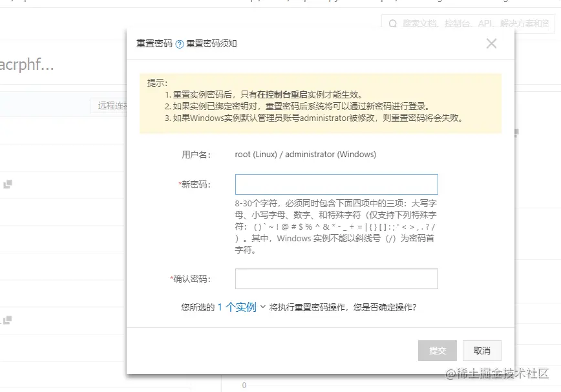561x392 pixels.
Task: Click the upper copy icon on the left page
Action: click(8, 184)
